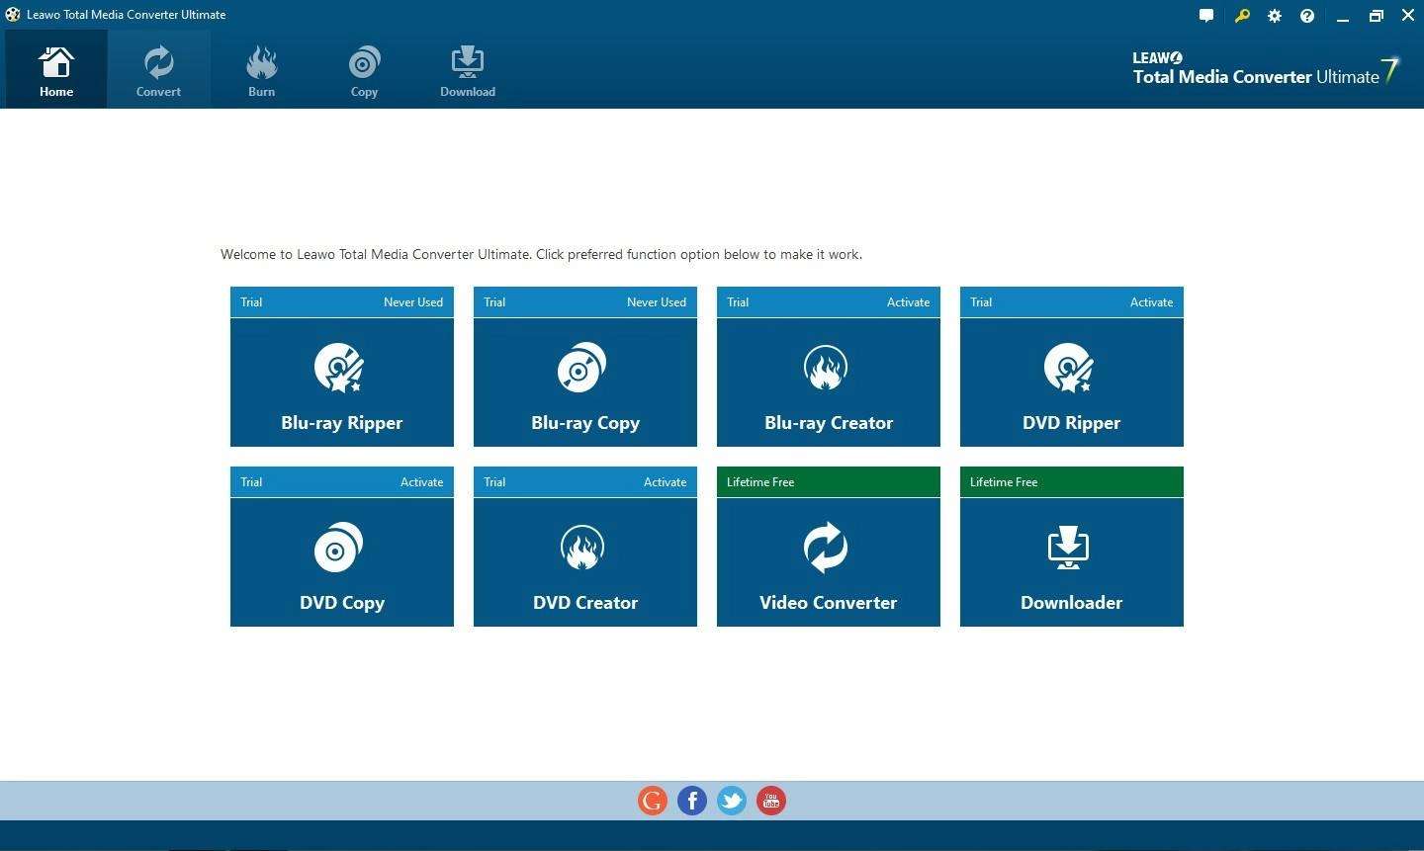Click Never Used on Blu-ray Ripper tile

(x=413, y=302)
